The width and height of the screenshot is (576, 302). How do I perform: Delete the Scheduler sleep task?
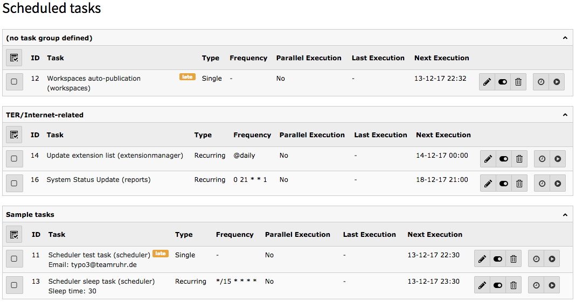(513, 285)
